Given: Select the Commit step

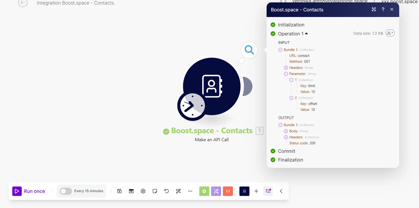Looking at the screenshot, I should pyautogui.click(x=286, y=151).
